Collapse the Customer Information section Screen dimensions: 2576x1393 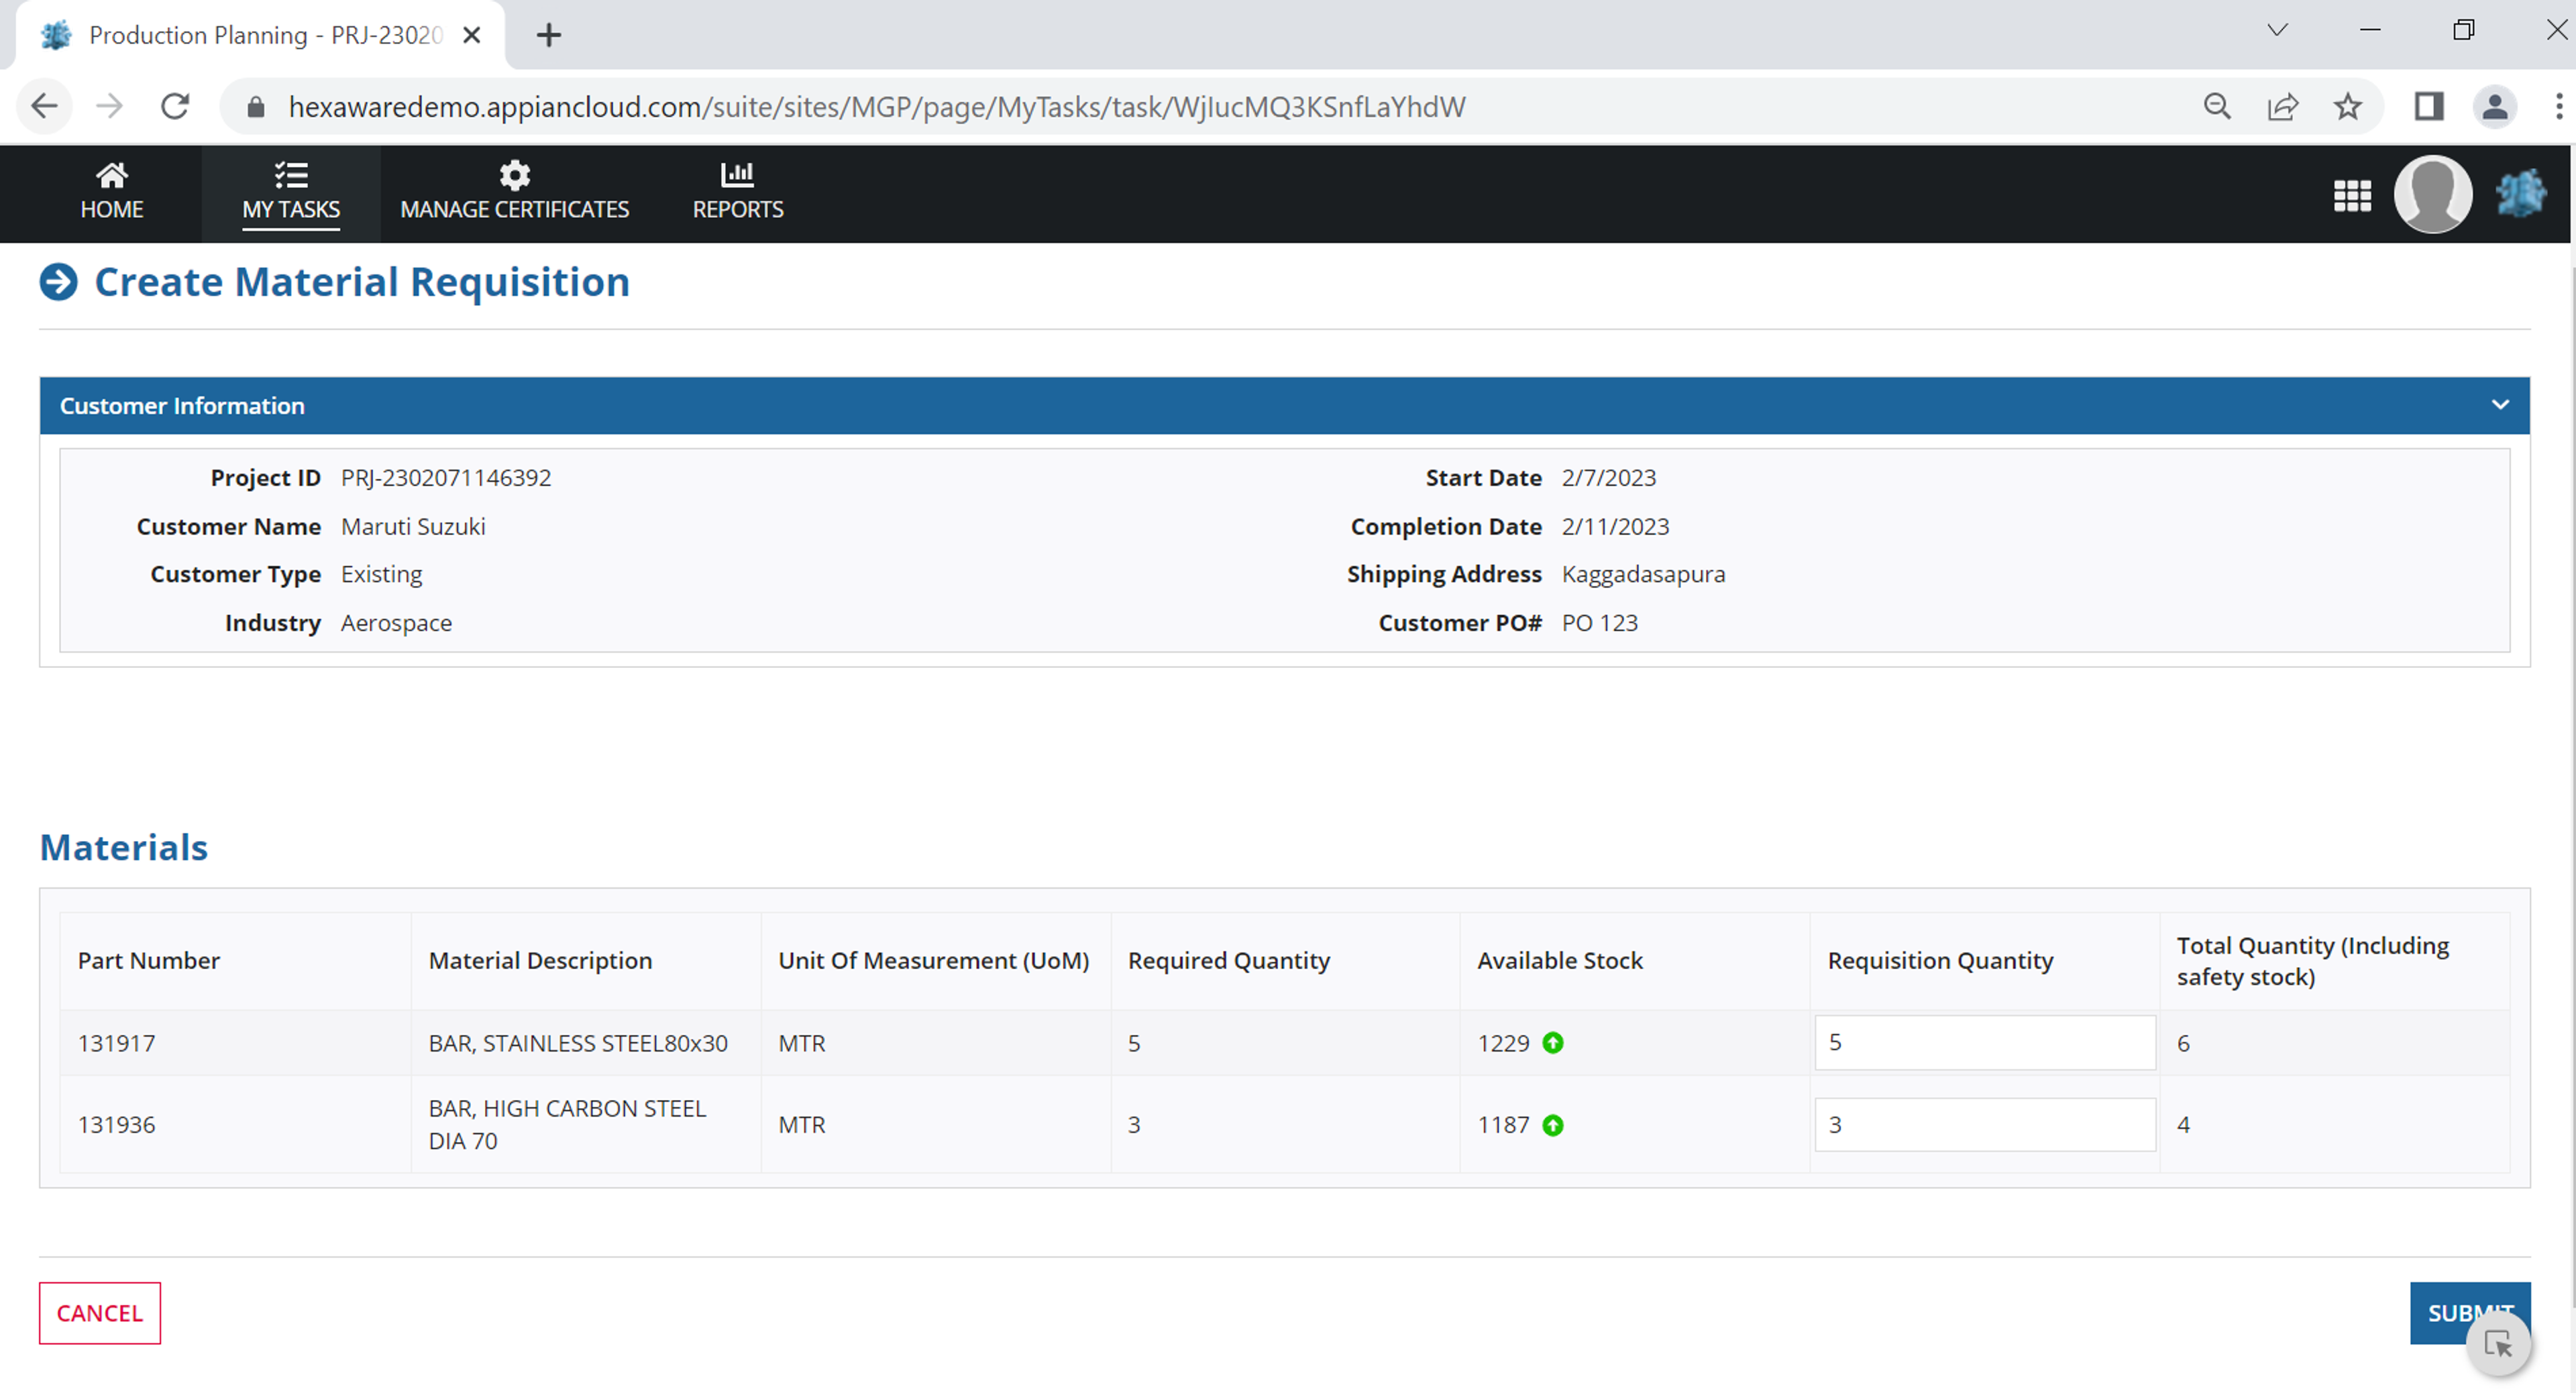pyautogui.click(x=2500, y=405)
